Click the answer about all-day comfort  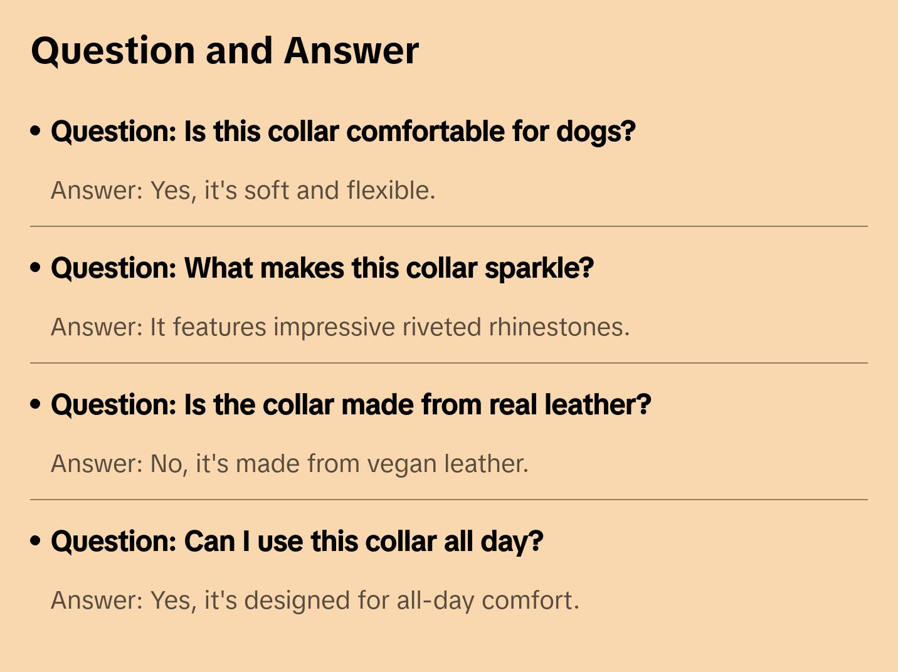tap(315, 601)
